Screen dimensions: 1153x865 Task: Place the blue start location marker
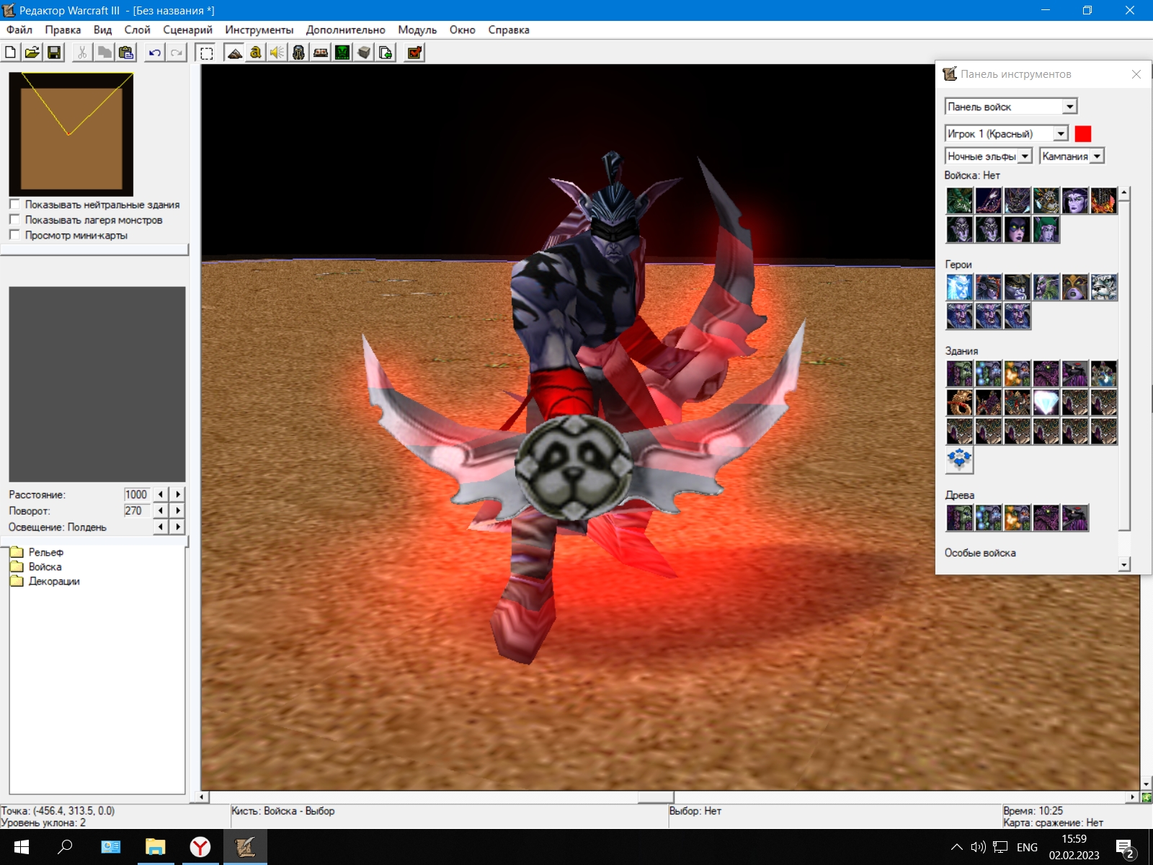[x=960, y=461]
